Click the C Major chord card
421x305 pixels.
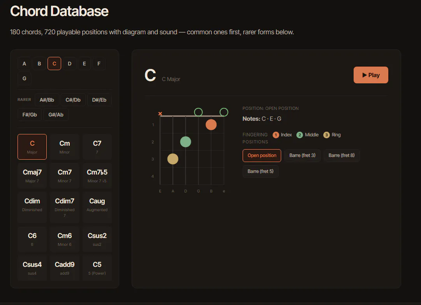coord(32,147)
